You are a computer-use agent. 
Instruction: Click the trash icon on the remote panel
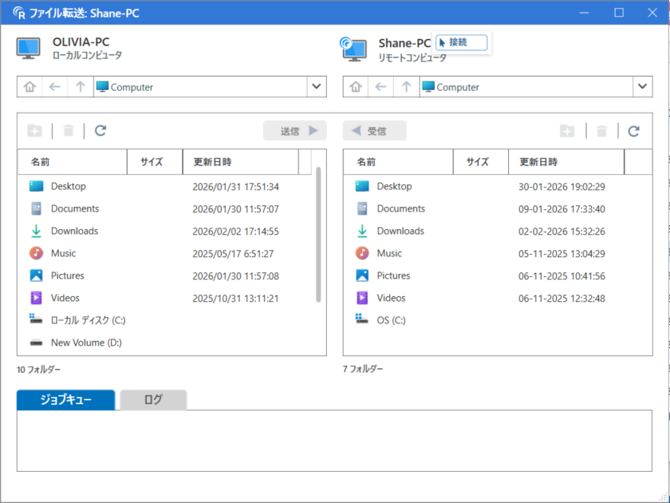click(x=603, y=130)
